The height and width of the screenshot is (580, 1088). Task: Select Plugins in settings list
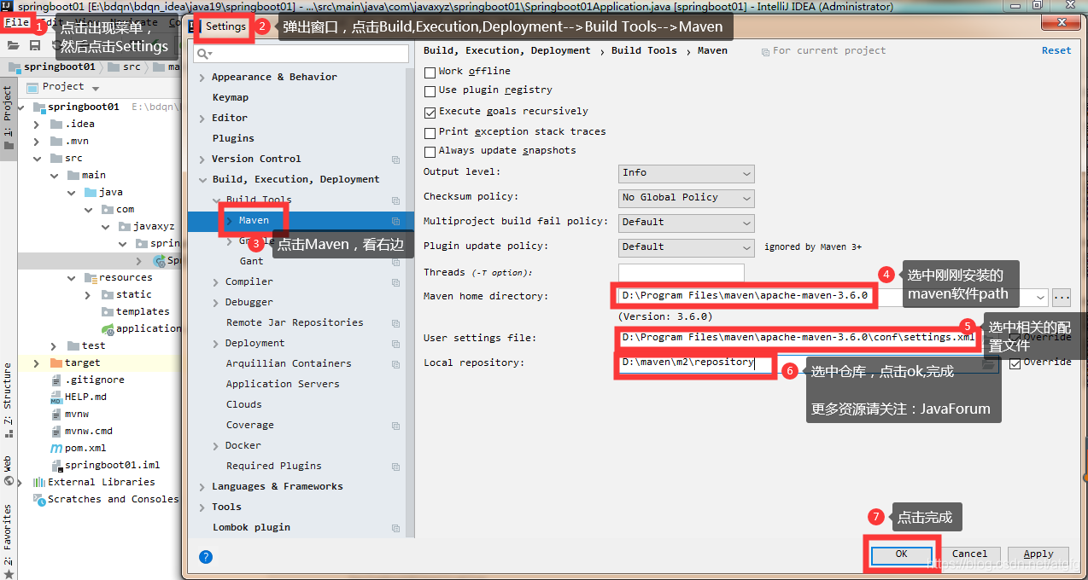233,139
